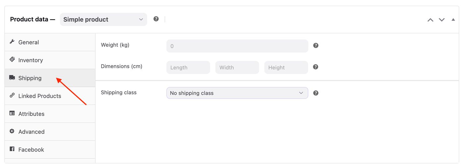Click the help icon beside product type
Screen dimensions: 464x168
pyautogui.click(x=156, y=19)
